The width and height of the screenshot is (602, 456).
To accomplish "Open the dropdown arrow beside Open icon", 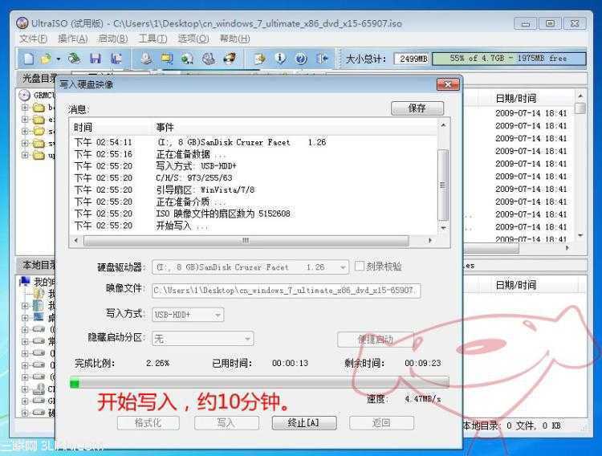I will pyautogui.click(x=59, y=59).
